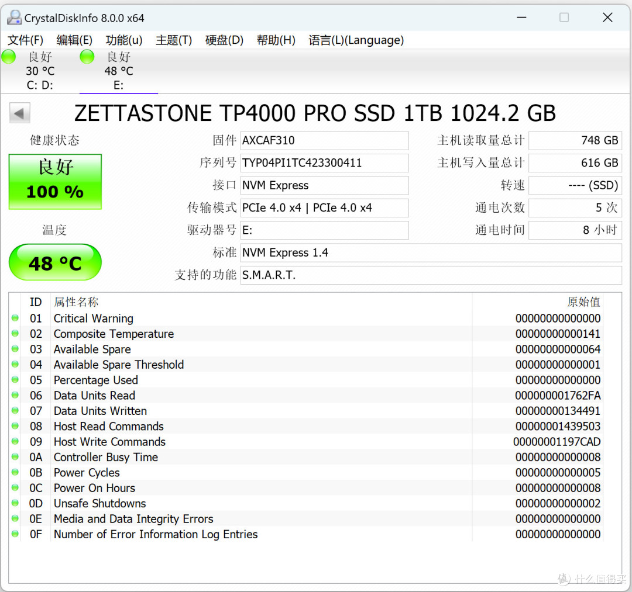Minimize the CrystalDiskInfo window

point(521,18)
